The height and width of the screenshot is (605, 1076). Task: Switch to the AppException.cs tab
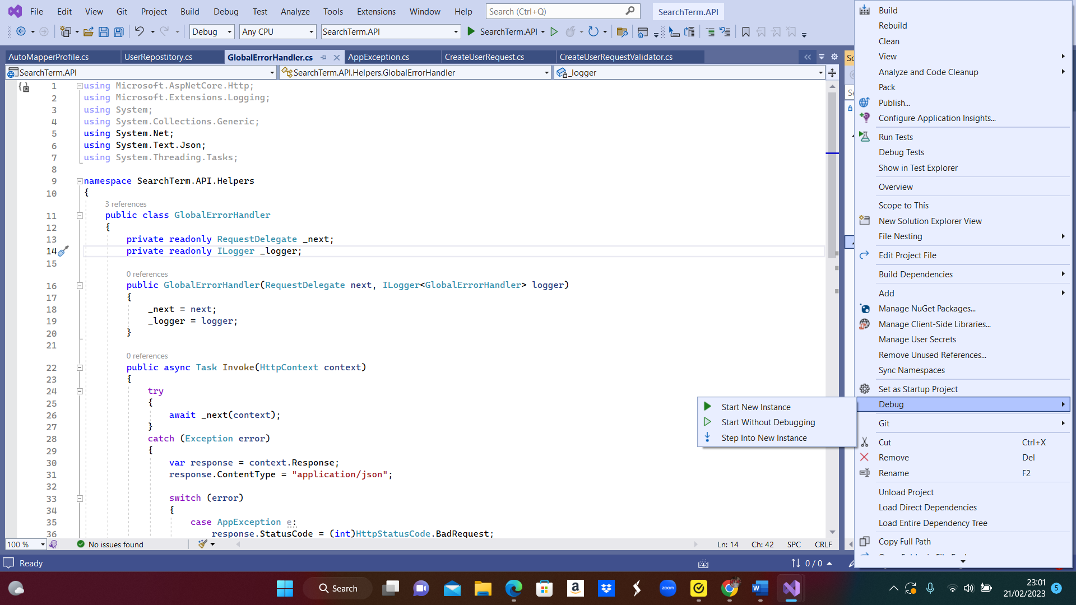pyautogui.click(x=378, y=57)
